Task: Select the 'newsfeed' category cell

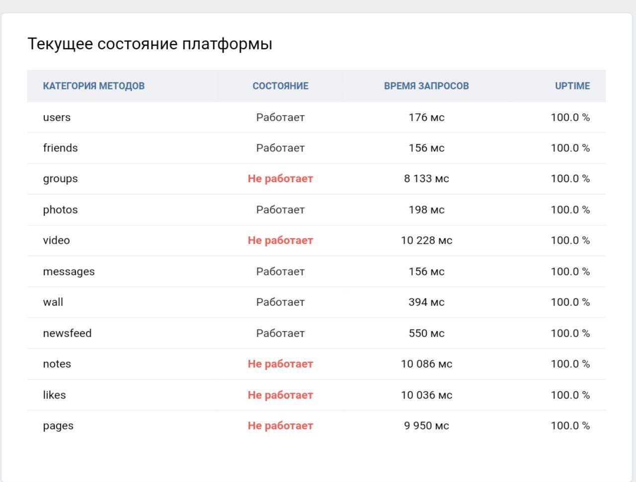Action: pyautogui.click(x=67, y=333)
